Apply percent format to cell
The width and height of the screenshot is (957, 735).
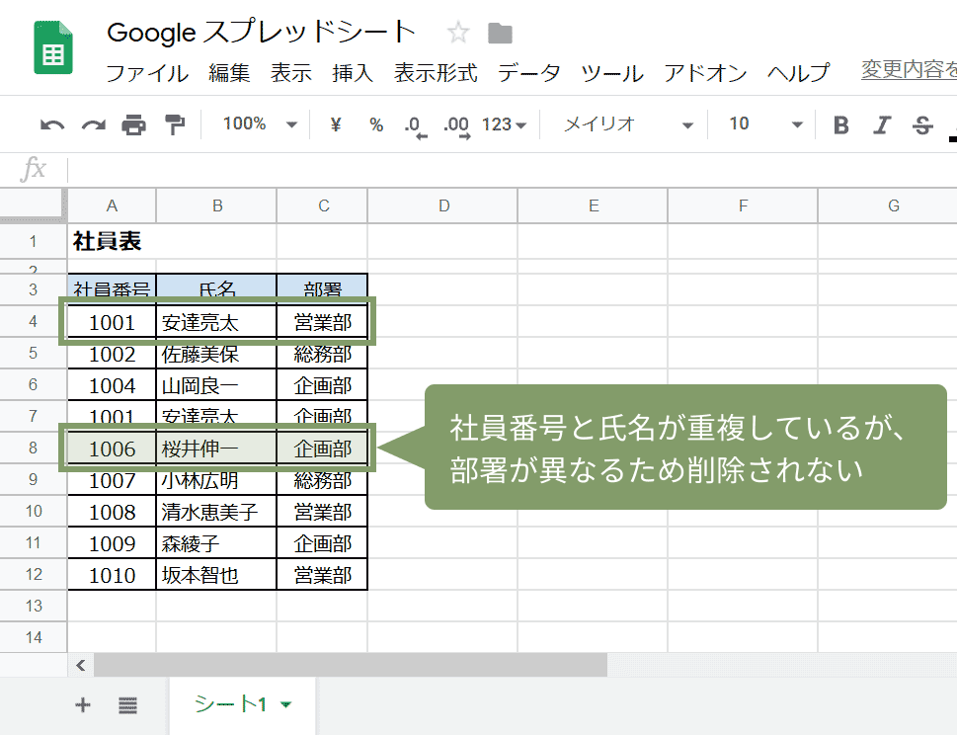point(376,124)
